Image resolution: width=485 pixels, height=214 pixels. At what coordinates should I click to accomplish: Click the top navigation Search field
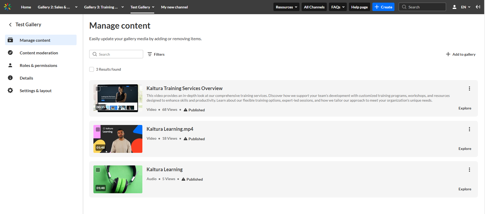click(x=422, y=7)
